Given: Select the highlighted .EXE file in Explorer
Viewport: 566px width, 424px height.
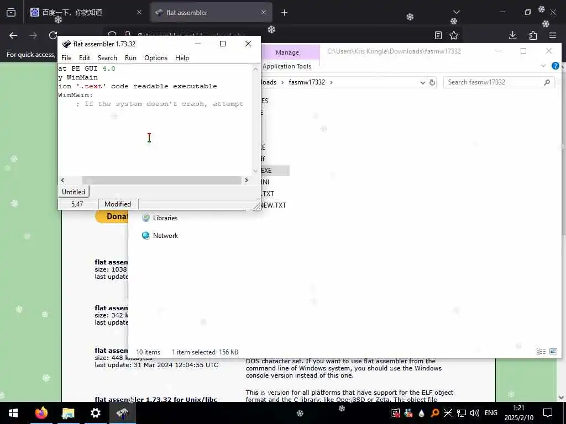Looking at the screenshot, I should [275, 171].
